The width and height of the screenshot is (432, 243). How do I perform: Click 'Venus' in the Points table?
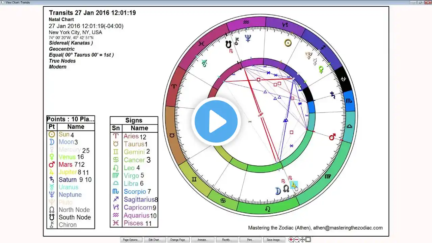pos(67,157)
